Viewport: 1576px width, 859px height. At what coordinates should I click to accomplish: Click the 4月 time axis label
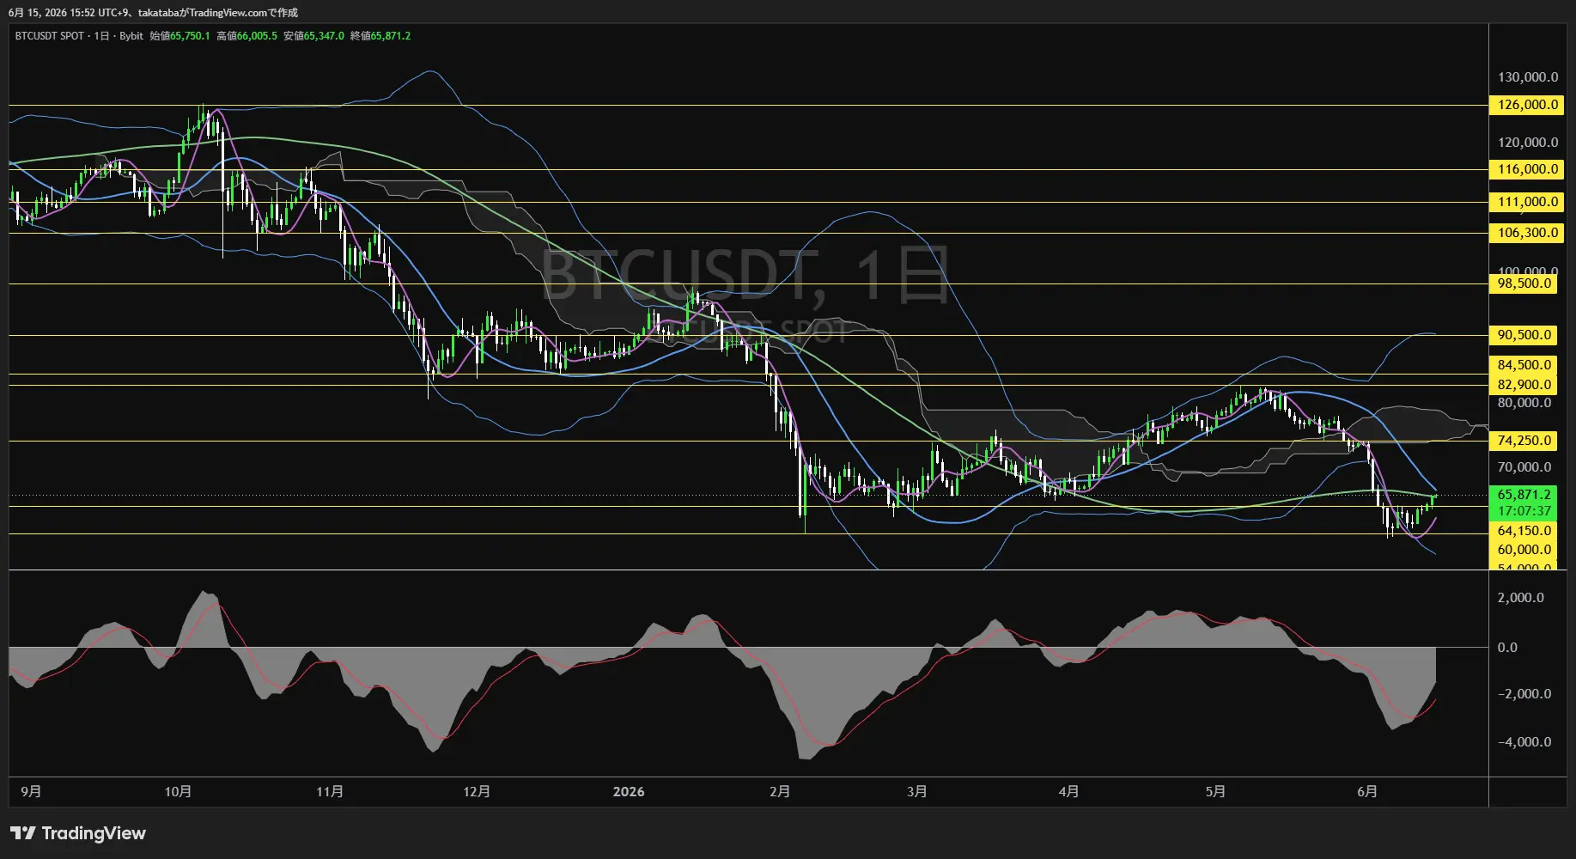pos(1069,792)
